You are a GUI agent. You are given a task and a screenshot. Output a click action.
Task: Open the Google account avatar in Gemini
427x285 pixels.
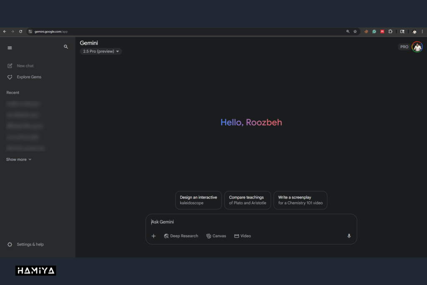pyautogui.click(x=417, y=47)
